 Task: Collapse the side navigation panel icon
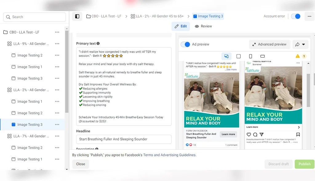click(77, 16)
